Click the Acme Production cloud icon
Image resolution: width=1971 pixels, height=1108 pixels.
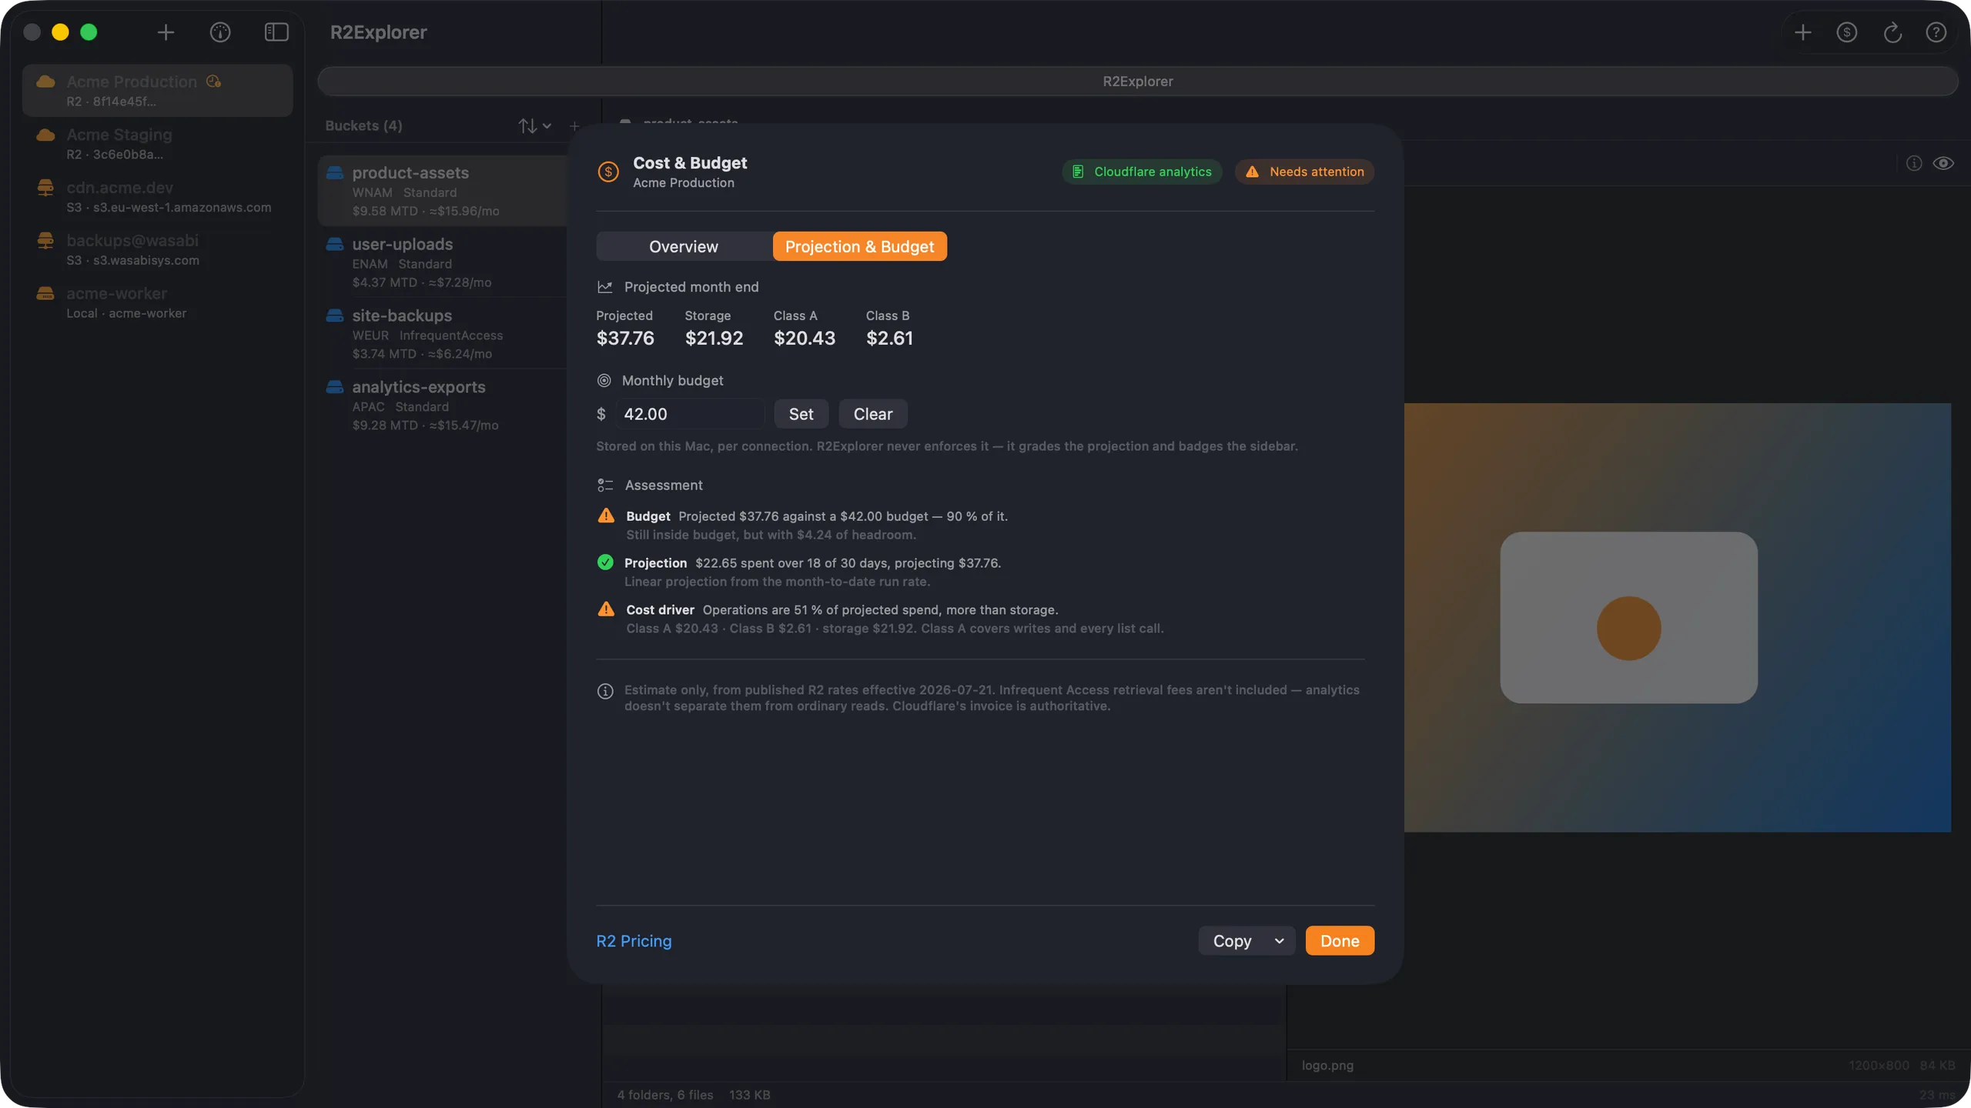coord(45,82)
